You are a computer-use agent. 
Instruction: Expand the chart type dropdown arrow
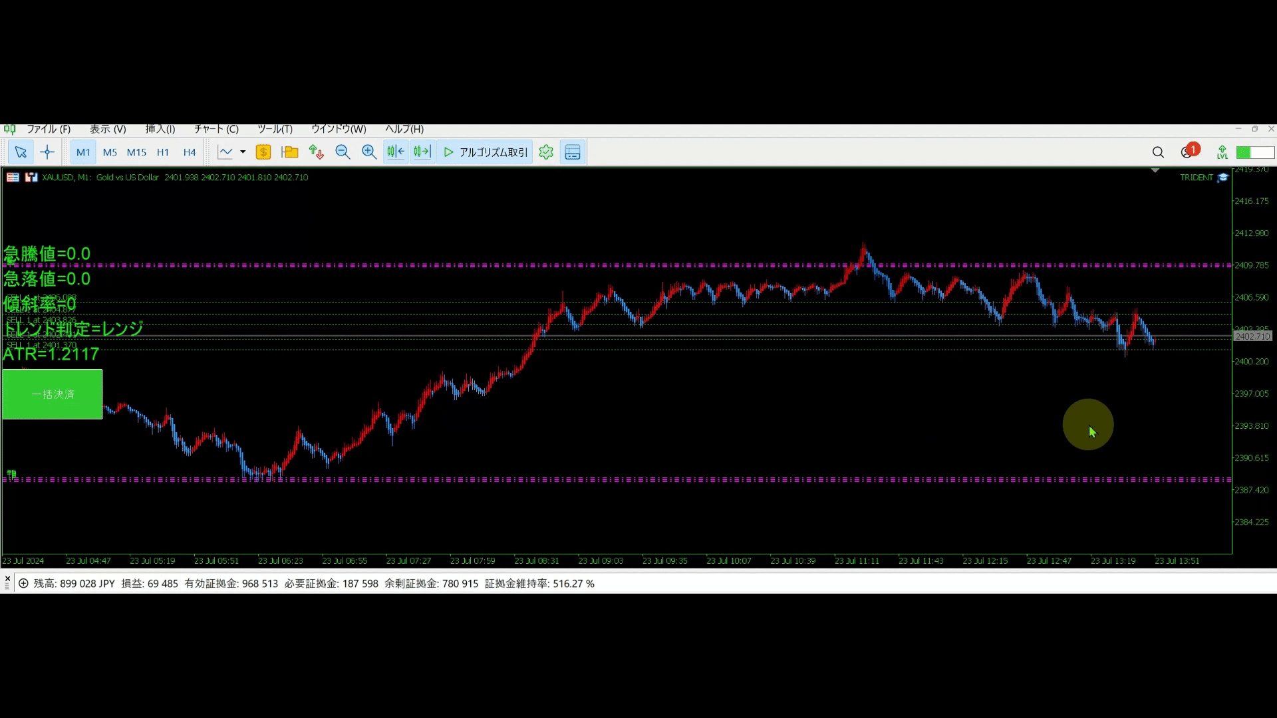[243, 152]
